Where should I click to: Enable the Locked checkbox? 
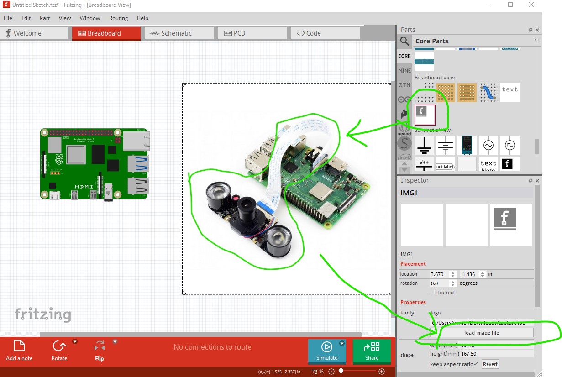[x=433, y=293]
